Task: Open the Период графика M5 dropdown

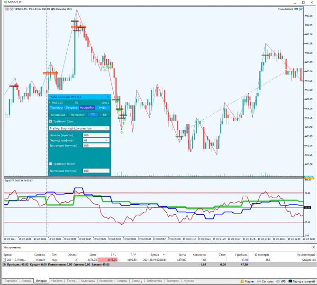Action: point(96,140)
